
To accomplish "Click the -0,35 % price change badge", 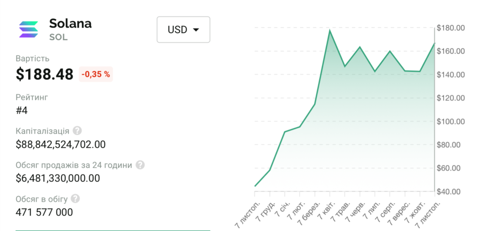I will click(x=96, y=74).
